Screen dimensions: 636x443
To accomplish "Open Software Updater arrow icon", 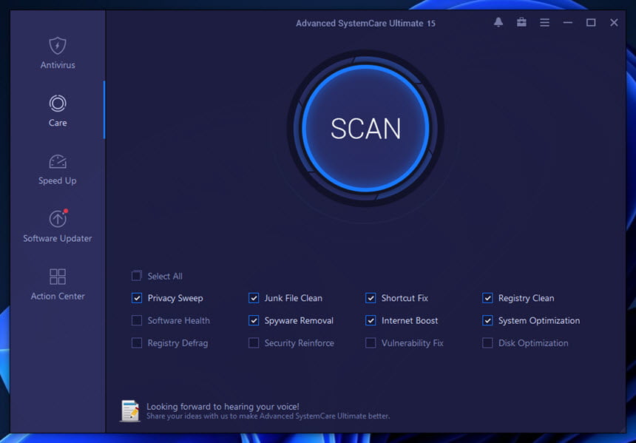I will [x=58, y=219].
